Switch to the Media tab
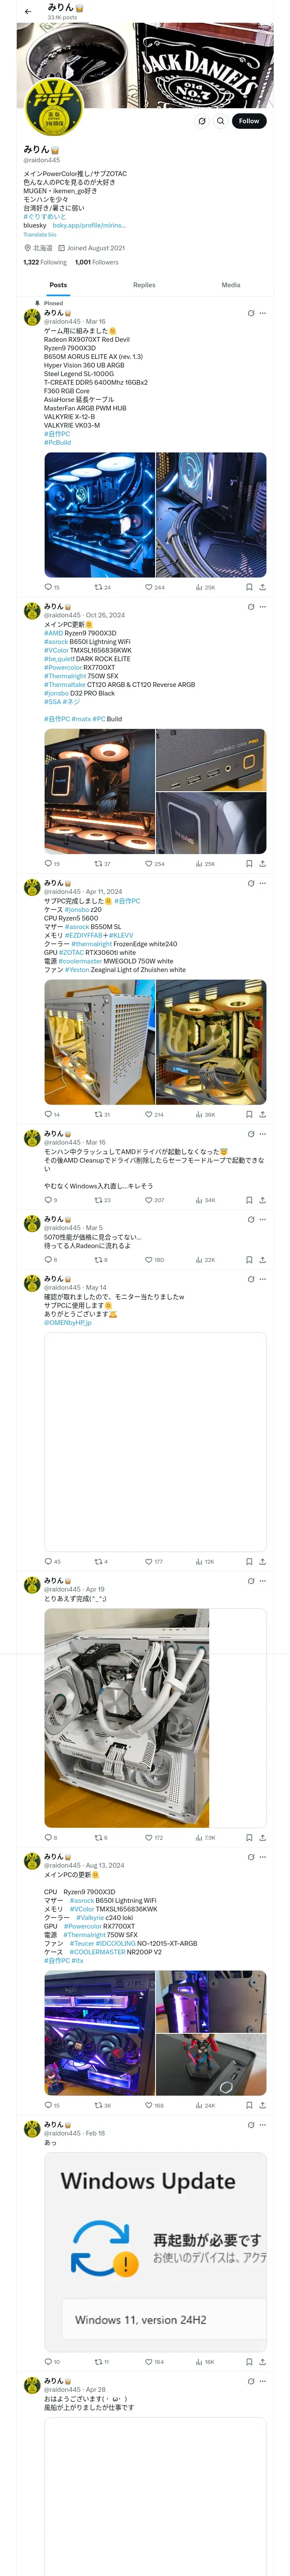This screenshot has width=290, height=2576. tap(230, 285)
